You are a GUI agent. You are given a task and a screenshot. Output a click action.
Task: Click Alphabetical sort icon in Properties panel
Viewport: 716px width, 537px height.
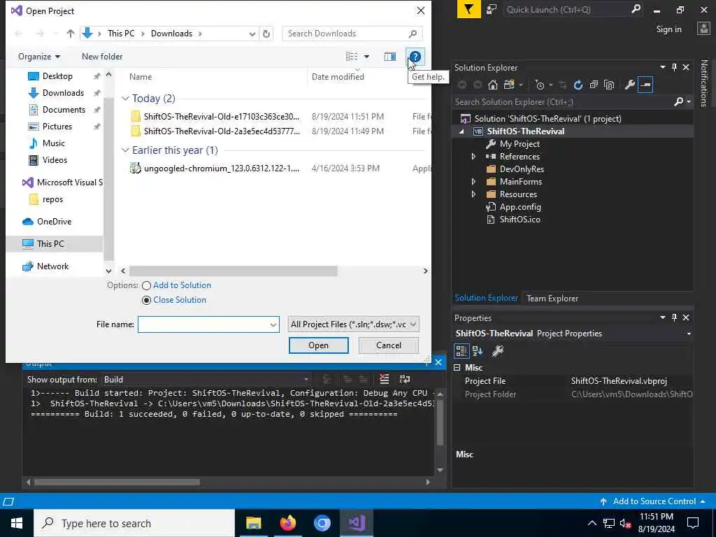(478, 351)
